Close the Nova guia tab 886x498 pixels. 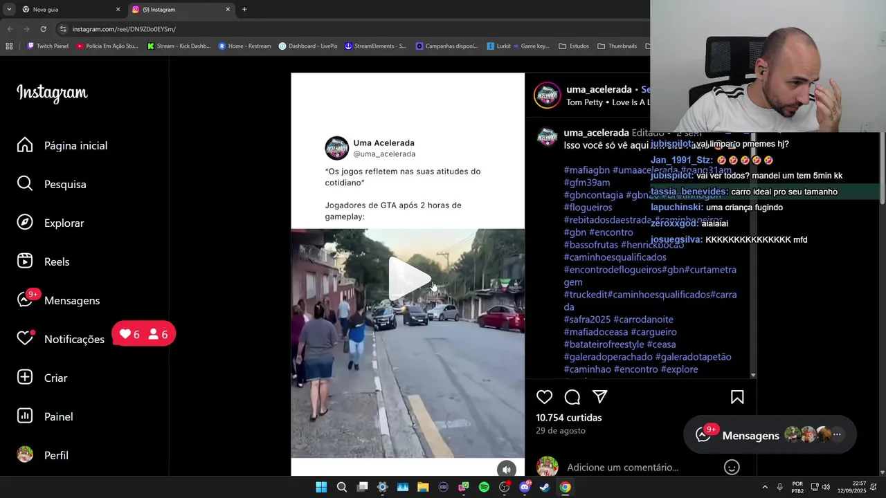[118, 10]
